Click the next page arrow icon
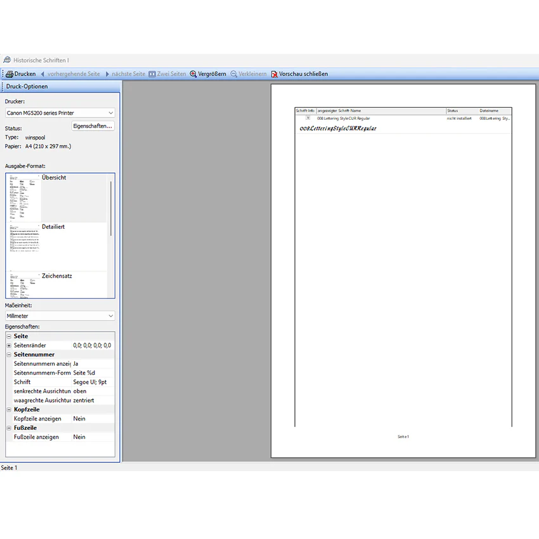539x539 pixels. (x=107, y=74)
